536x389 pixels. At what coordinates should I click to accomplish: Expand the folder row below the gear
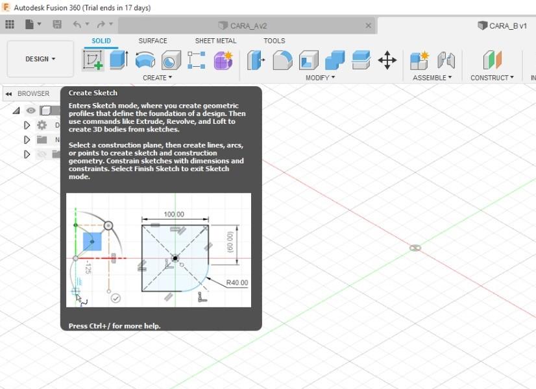pyautogui.click(x=27, y=139)
